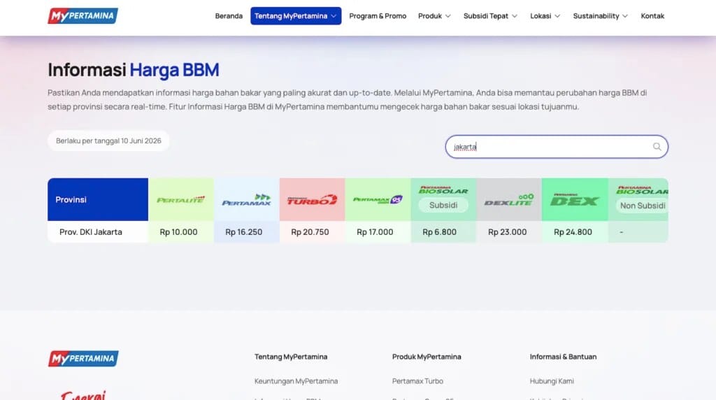Click the Dexlite logo column header
The image size is (716, 400).
pos(509,199)
